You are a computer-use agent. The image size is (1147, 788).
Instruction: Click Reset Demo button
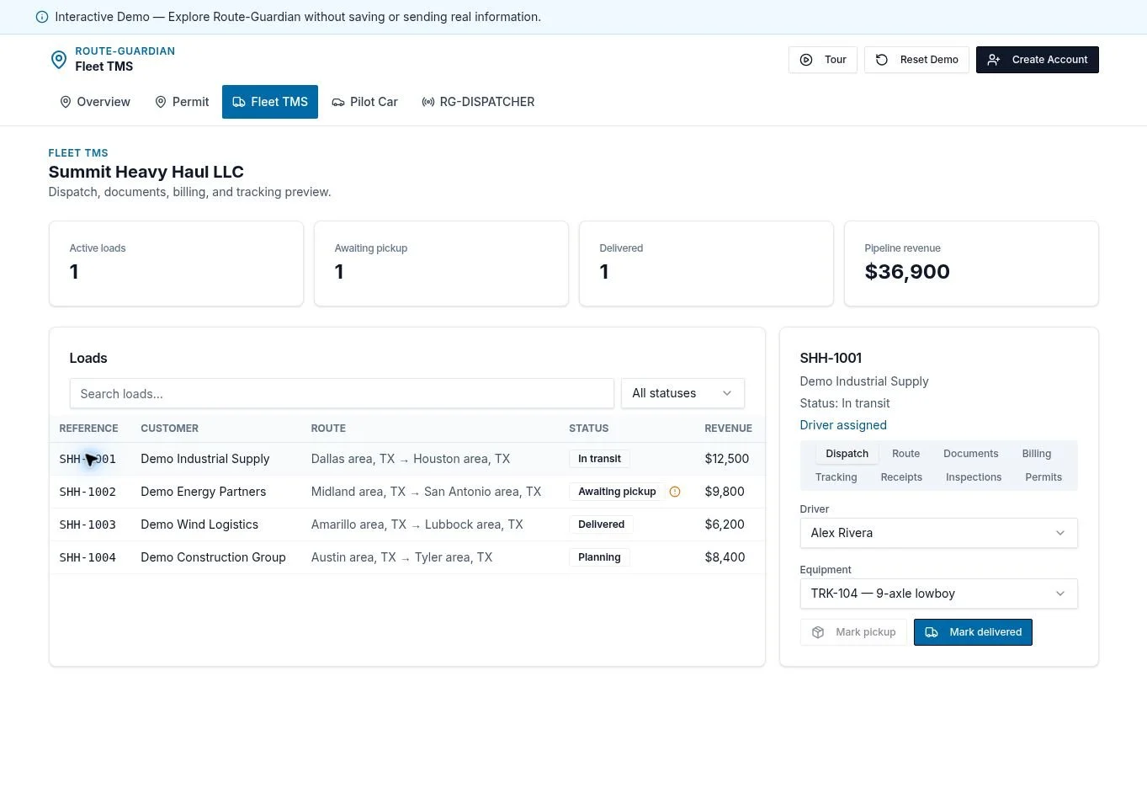point(916,60)
